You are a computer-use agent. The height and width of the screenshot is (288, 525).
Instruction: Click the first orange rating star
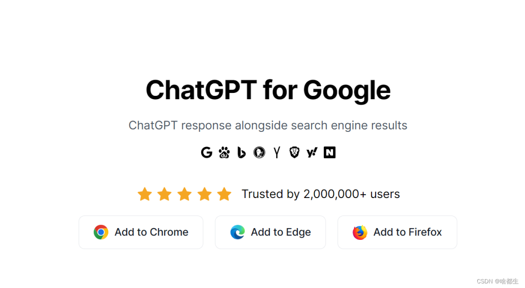(x=145, y=194)
